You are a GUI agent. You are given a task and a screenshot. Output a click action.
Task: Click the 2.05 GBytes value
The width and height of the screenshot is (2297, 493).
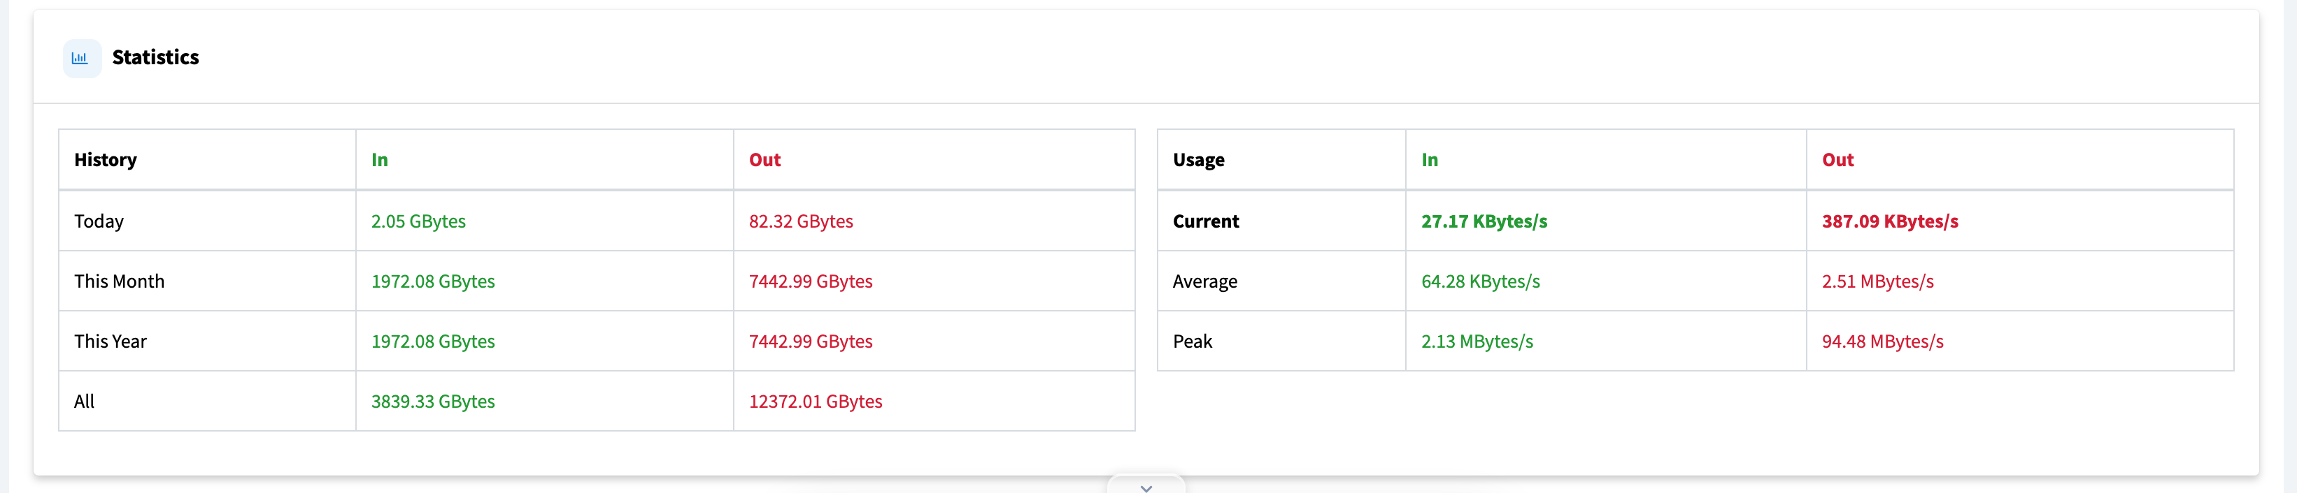click(x=418, y=221)
